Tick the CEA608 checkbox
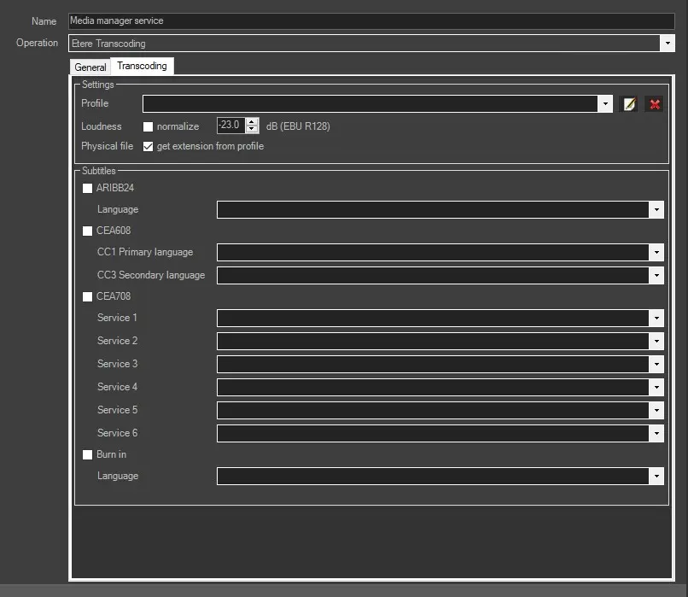Screen dimensions: 688x597 (88, 231)
